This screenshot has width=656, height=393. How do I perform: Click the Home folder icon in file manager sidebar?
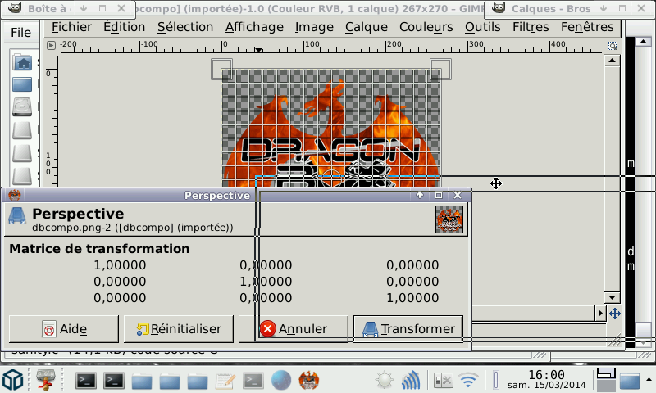23,63
